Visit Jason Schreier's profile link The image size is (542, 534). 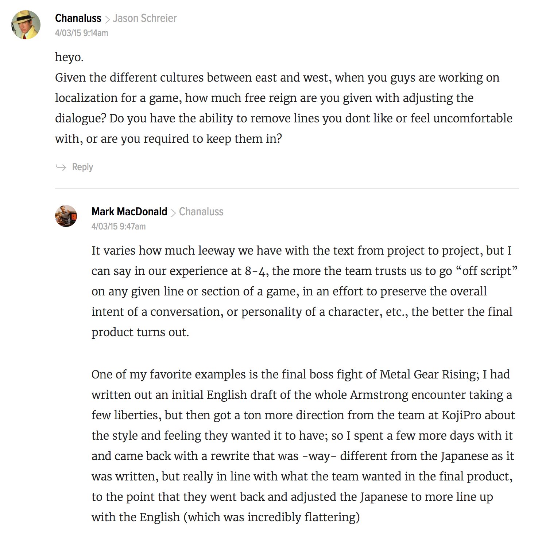(x=145, y=18)
